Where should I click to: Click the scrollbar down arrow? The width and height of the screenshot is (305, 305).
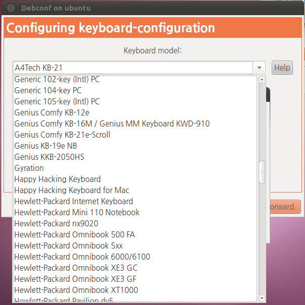[262, 298]
